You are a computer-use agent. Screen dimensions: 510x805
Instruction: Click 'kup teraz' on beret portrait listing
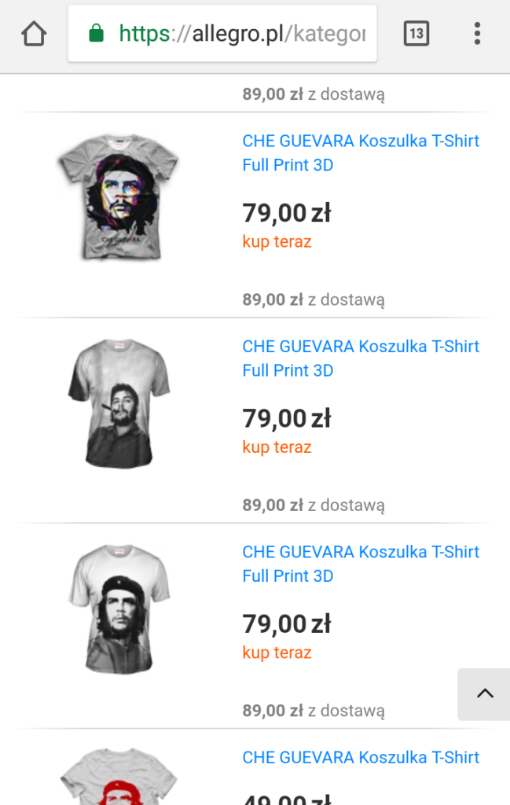coord(277,652)
